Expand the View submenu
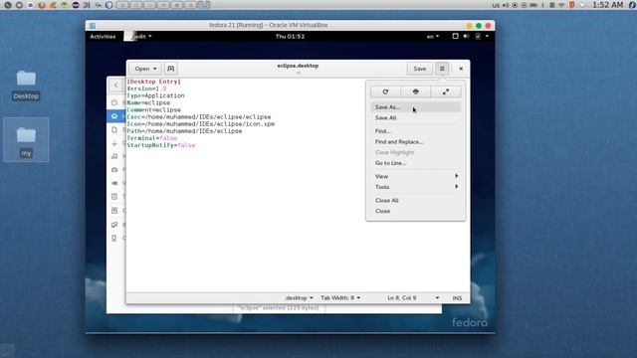 click(416, 176)
